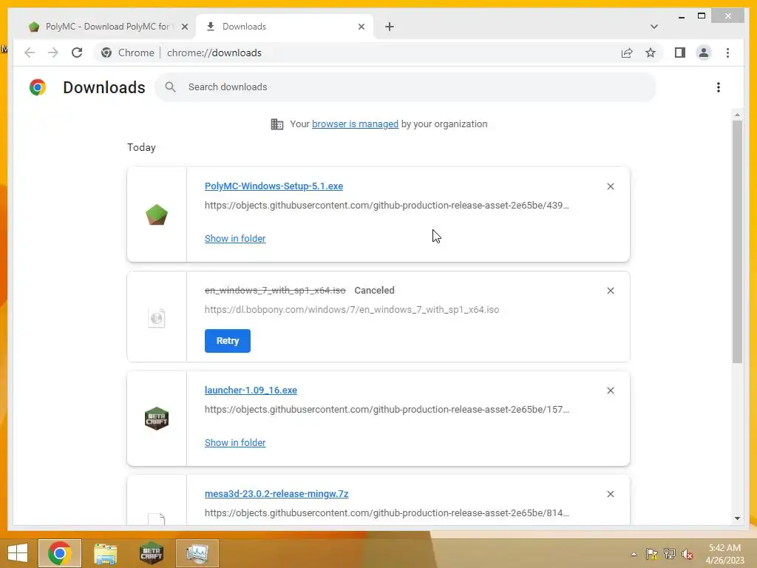Open the Windows Start button
Image resolution: width=757 pixels, height=568 pixels.
tap(18, 553)
